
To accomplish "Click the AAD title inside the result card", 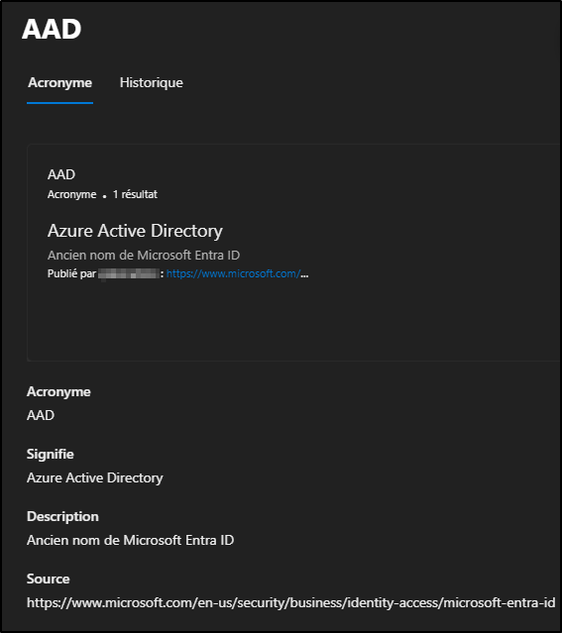I will click(61, 174).
